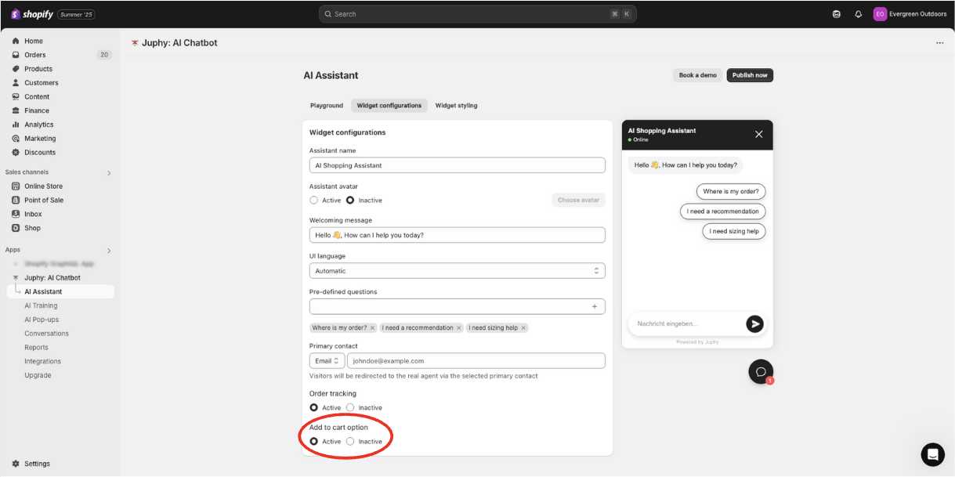Remove 'I need a recommendation' tag
Image resolution: width=955 pixels, height=477 pixels.
tap(459, 328)
